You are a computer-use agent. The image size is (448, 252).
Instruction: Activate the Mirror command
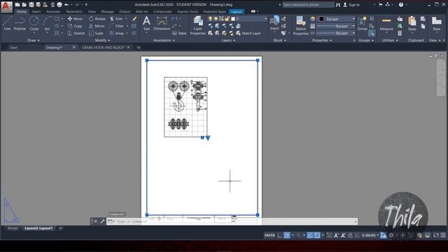(97, 26)
